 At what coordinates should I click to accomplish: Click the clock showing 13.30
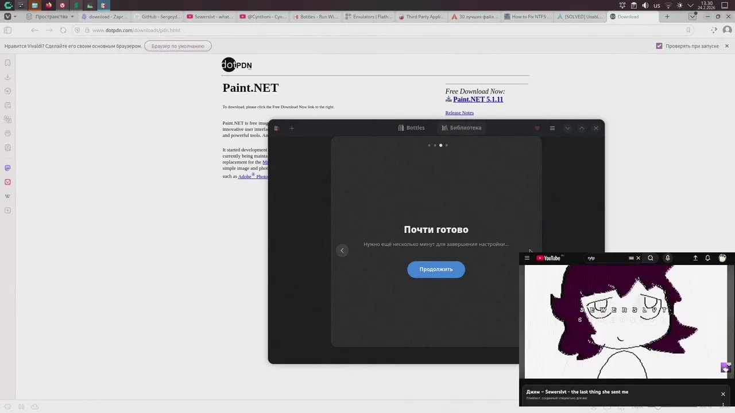pyautogui.click(x=706, y=5)
